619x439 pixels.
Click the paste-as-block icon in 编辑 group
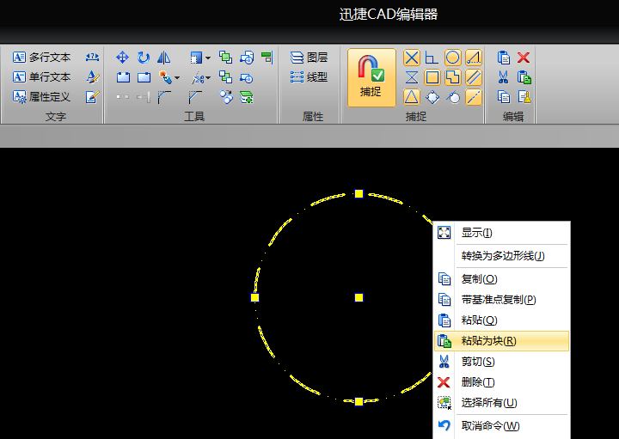tap(524, 77)
